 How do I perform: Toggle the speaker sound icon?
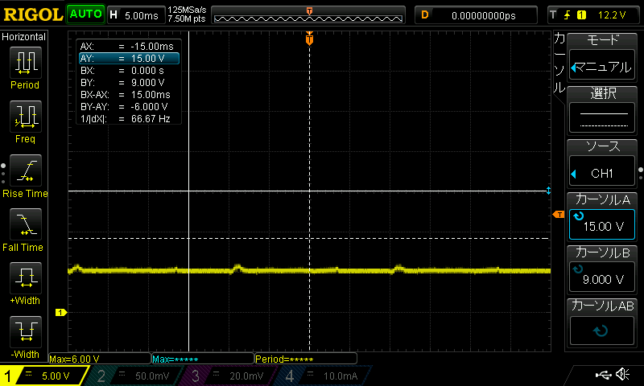tap(622, 375)
